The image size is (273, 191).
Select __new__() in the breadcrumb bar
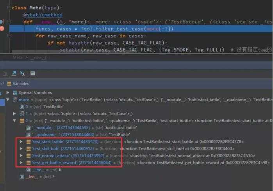(x=39, y=57)
